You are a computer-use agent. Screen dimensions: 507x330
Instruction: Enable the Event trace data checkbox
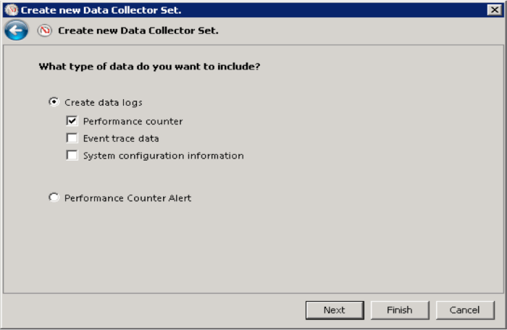[72, 138]
